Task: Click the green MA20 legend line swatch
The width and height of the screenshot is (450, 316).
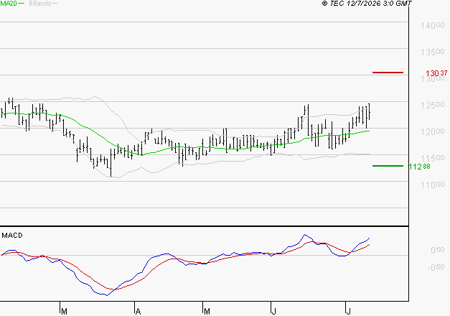Action: pyautogui.click(x=22, y=4)
